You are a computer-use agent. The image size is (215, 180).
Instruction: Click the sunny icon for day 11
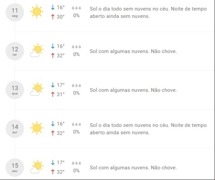[37, 11]
